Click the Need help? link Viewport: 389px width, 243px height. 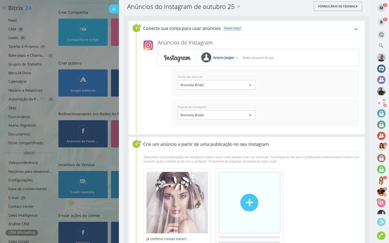(232, 29)
